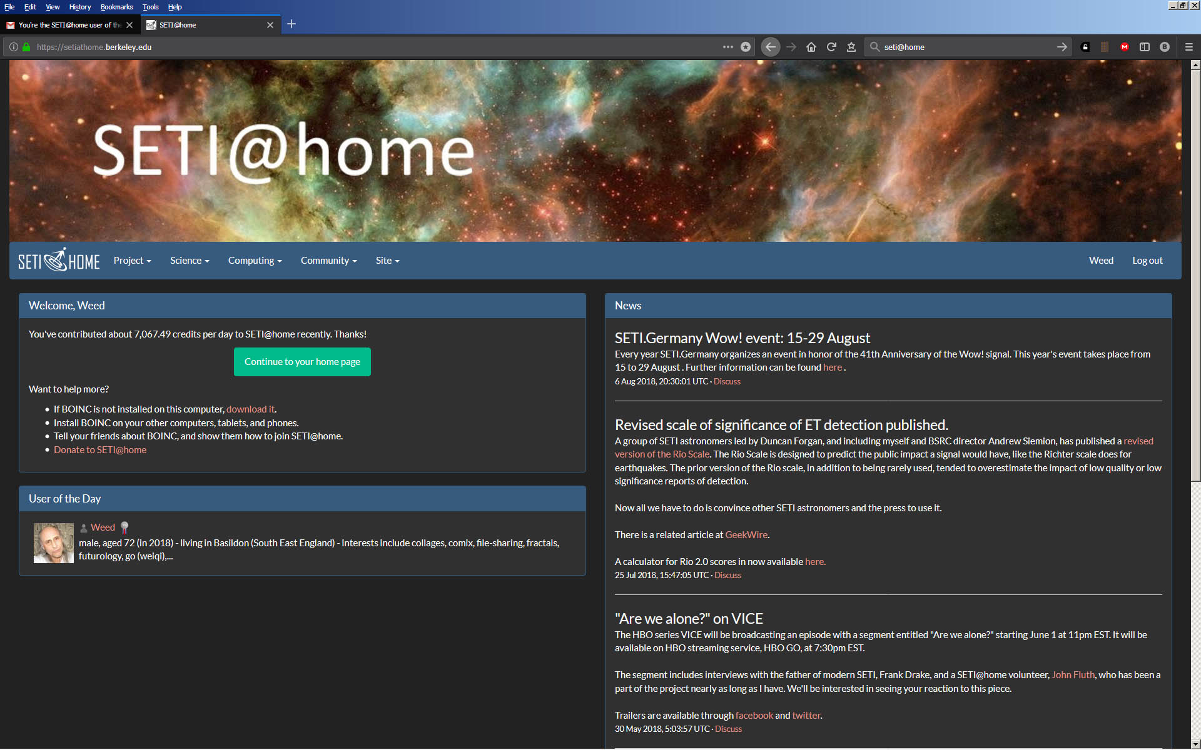Screen dimensions: 1201x750
Task: Click the vertical scrollbar thumb
Action: coord(1195,275)
